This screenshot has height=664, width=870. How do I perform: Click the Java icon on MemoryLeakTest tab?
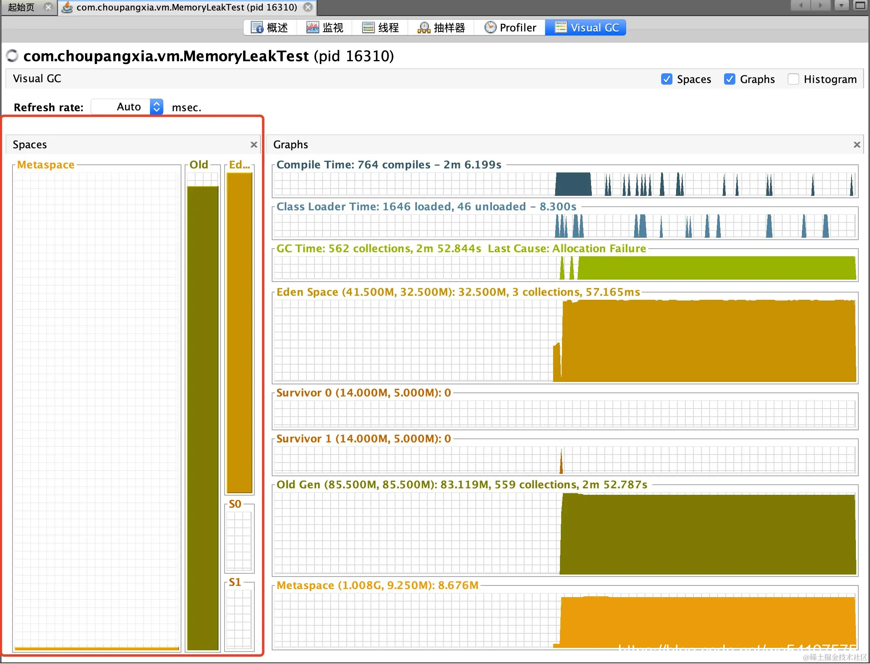(x=67, y=7)
